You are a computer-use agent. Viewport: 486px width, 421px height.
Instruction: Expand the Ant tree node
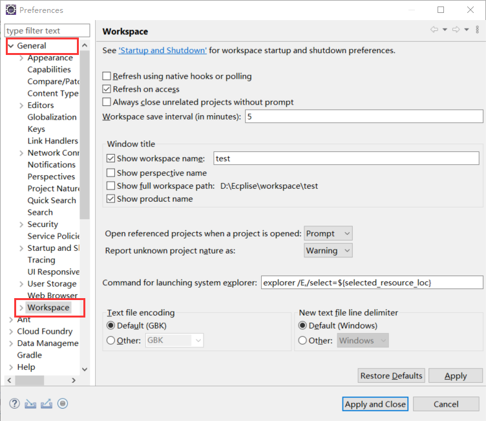click(11, 319)
